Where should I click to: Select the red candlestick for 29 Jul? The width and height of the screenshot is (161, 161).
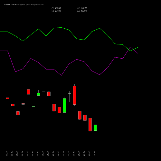90,125
